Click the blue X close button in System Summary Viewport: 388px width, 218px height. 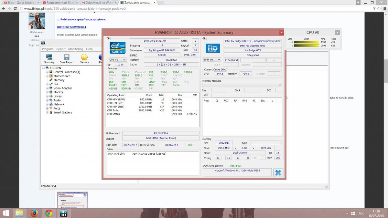[x=278, y=172]
